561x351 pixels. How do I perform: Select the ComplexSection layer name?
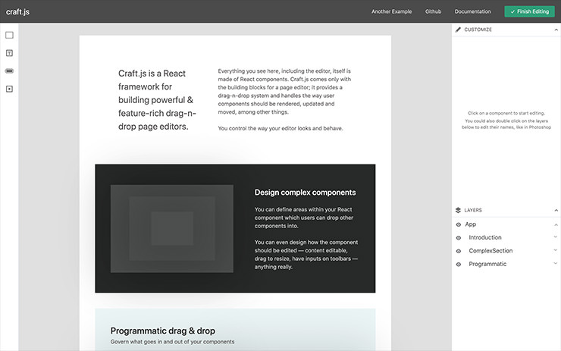coord(490,251)
